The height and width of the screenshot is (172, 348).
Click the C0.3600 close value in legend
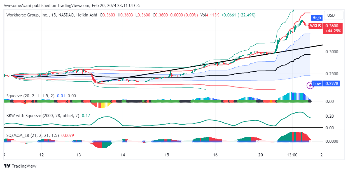(x=160, y=15)
